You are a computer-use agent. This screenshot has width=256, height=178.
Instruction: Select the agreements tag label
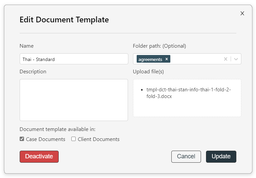pyautogui.click(x=150, y=59)
